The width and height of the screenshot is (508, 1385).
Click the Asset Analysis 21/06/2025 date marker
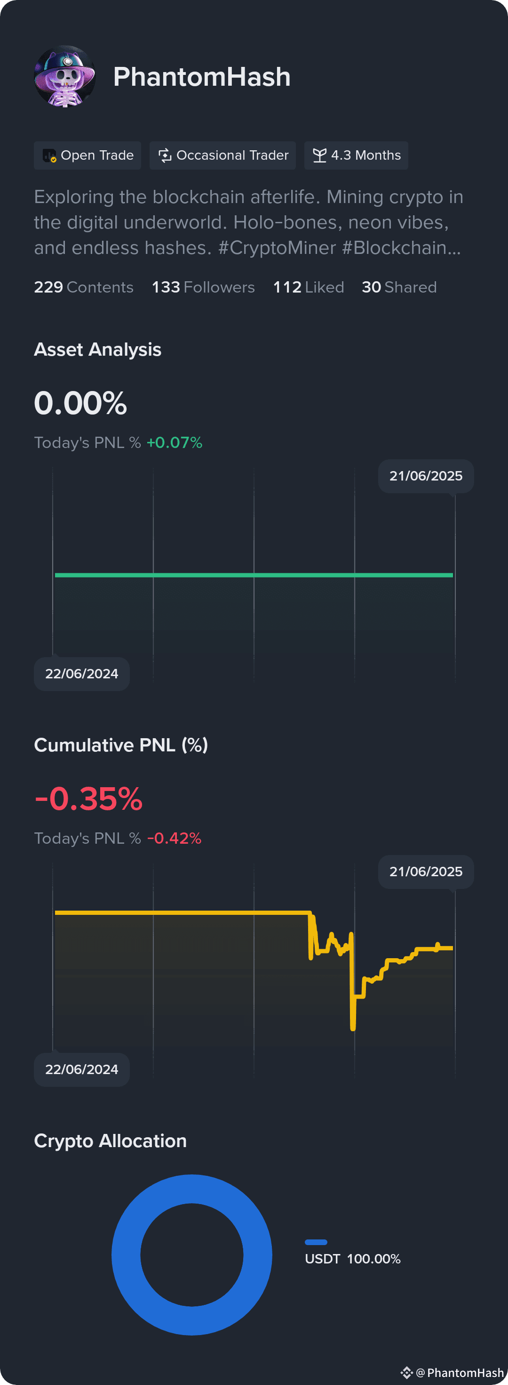coord(426,476)
